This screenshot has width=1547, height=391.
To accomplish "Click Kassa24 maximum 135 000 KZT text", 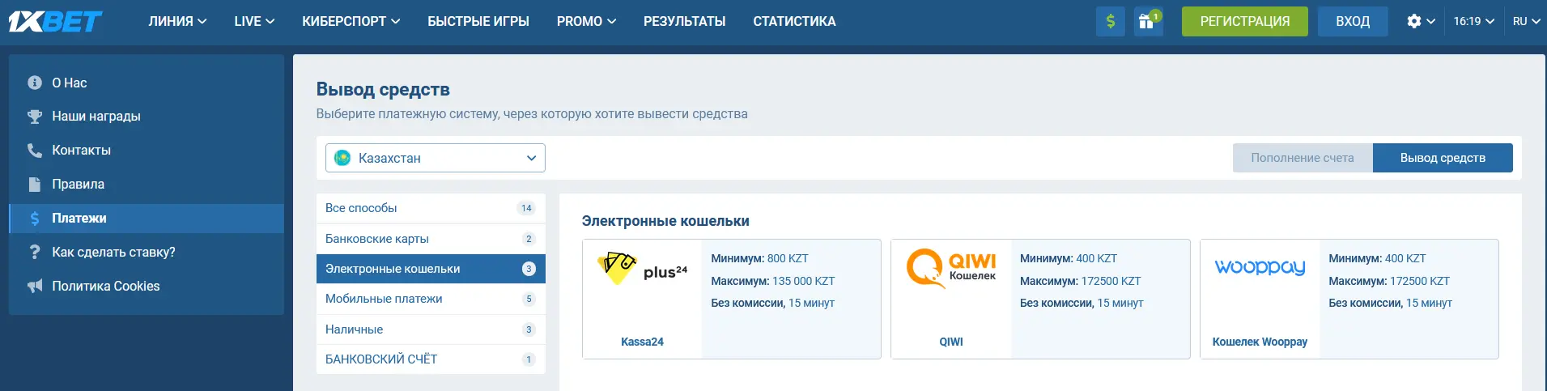I will pyautogui.click(x=773, y=281).
